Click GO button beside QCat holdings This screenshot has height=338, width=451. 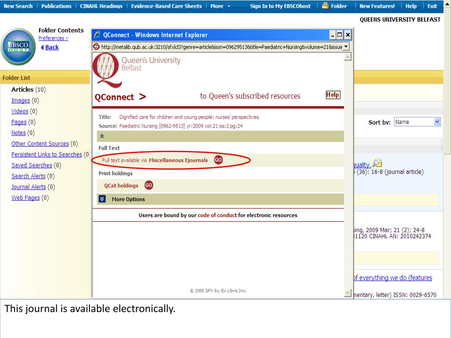click(148, 185)
